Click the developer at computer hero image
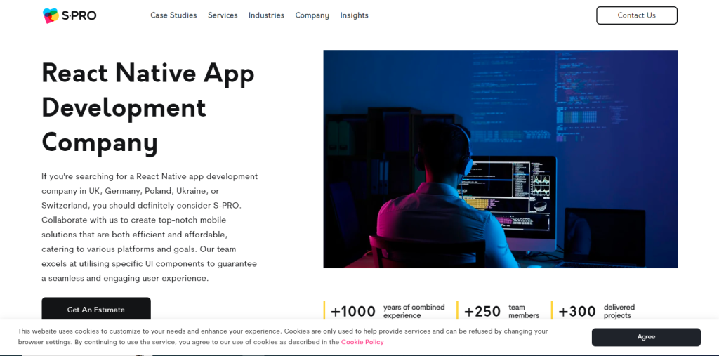 pos(500,159)
